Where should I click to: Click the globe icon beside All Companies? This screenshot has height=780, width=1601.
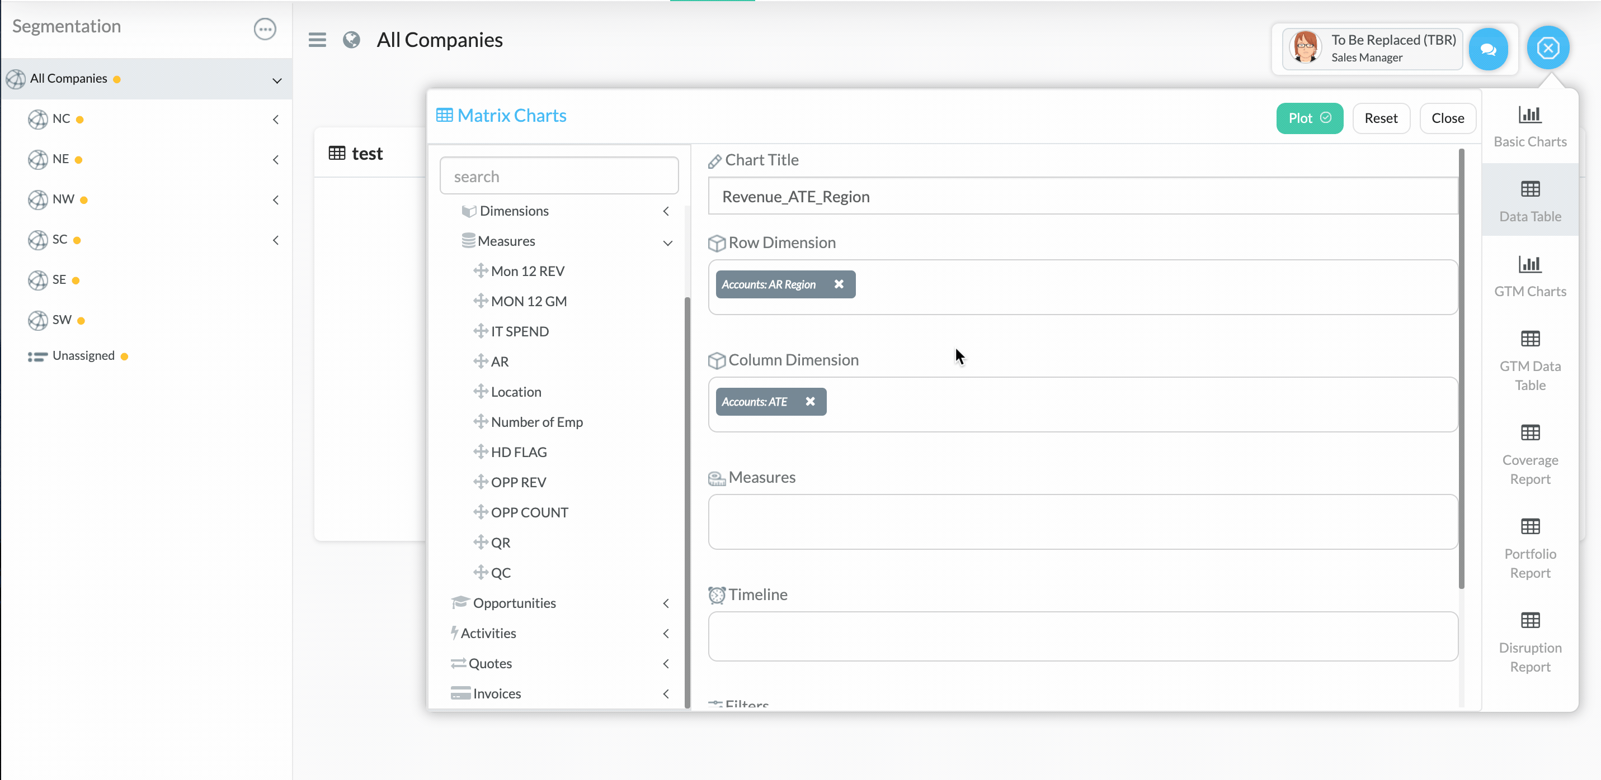click(x=351, y=40)
